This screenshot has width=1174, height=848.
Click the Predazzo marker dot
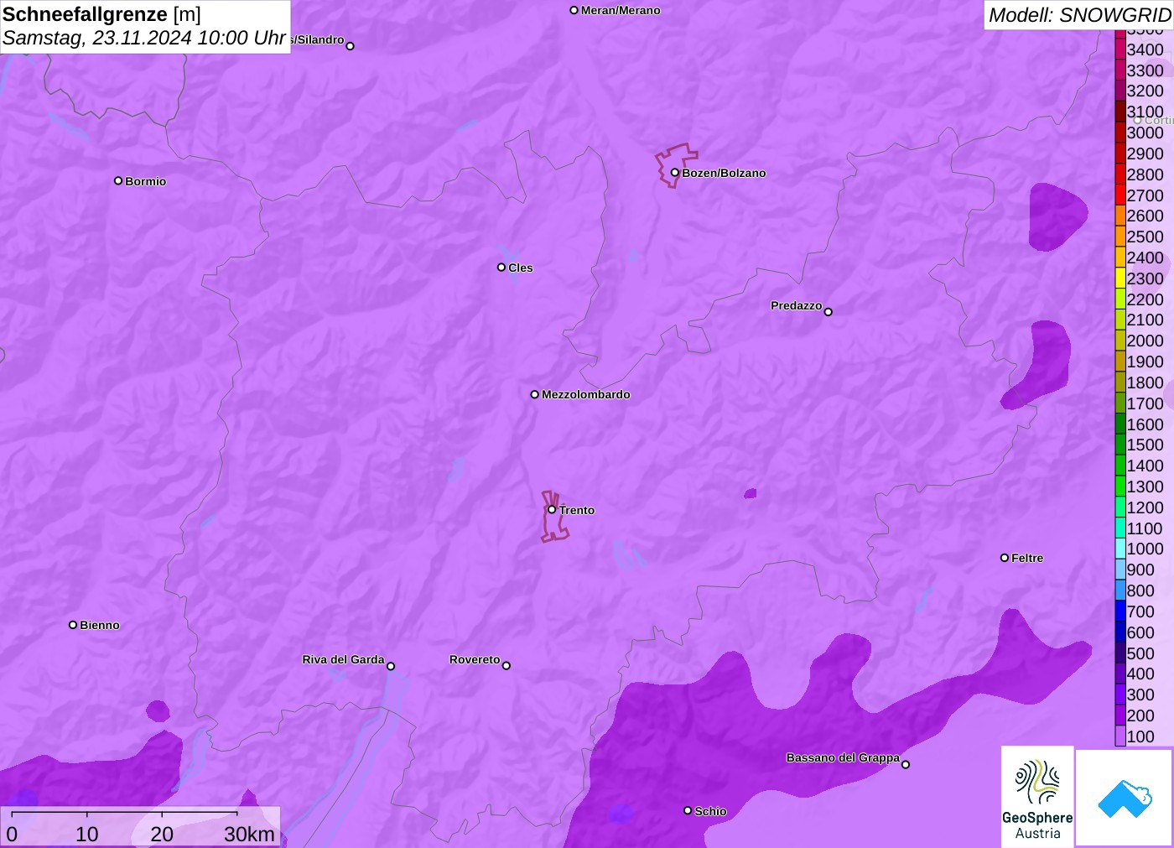pos(829,312)
